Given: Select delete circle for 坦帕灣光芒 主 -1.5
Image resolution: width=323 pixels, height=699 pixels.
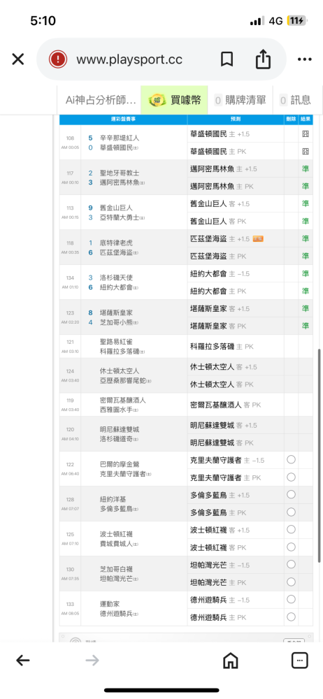Looking at the screenshot, I should pyautogui.click(x=292, y=564).
